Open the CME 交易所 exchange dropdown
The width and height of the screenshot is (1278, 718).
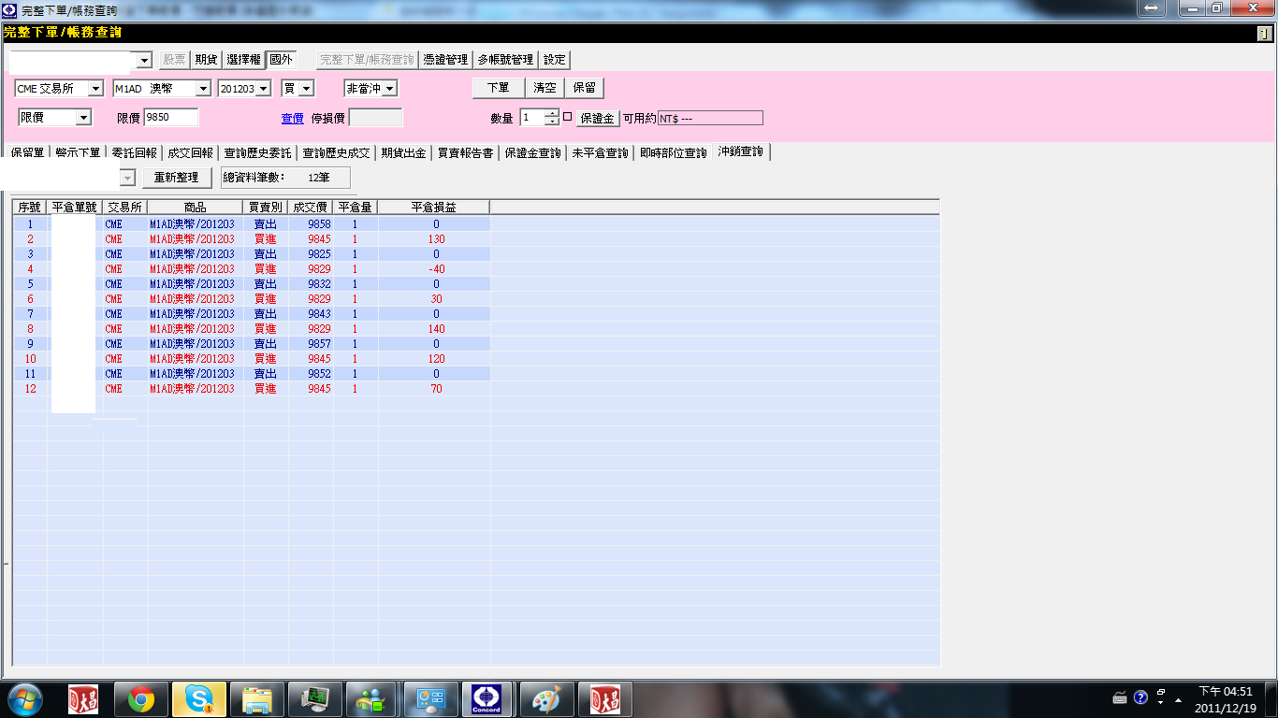95,89
